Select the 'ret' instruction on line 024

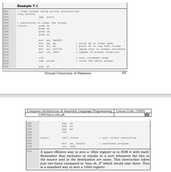pos(64,132)
